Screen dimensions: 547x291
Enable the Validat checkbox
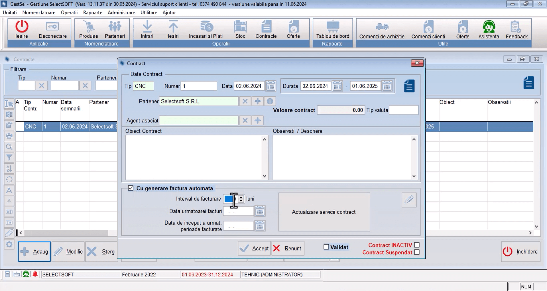tap(326, 247)
